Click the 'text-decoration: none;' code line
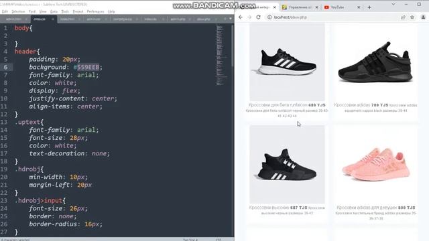The height and width of the screenshot is (241, 429). [x=70, y=153]
